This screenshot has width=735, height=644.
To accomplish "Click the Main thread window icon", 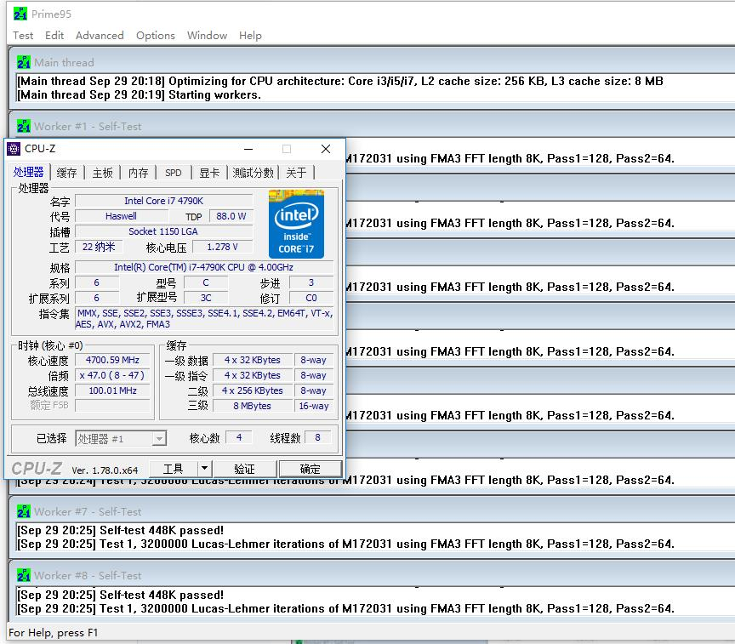I will [24, 62].
